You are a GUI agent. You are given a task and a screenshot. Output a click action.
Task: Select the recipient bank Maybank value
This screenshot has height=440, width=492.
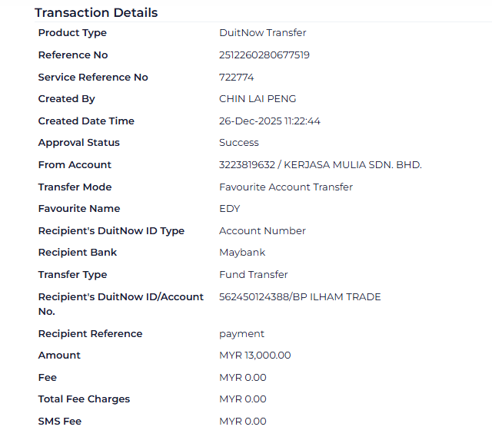(x=242, y=253)
